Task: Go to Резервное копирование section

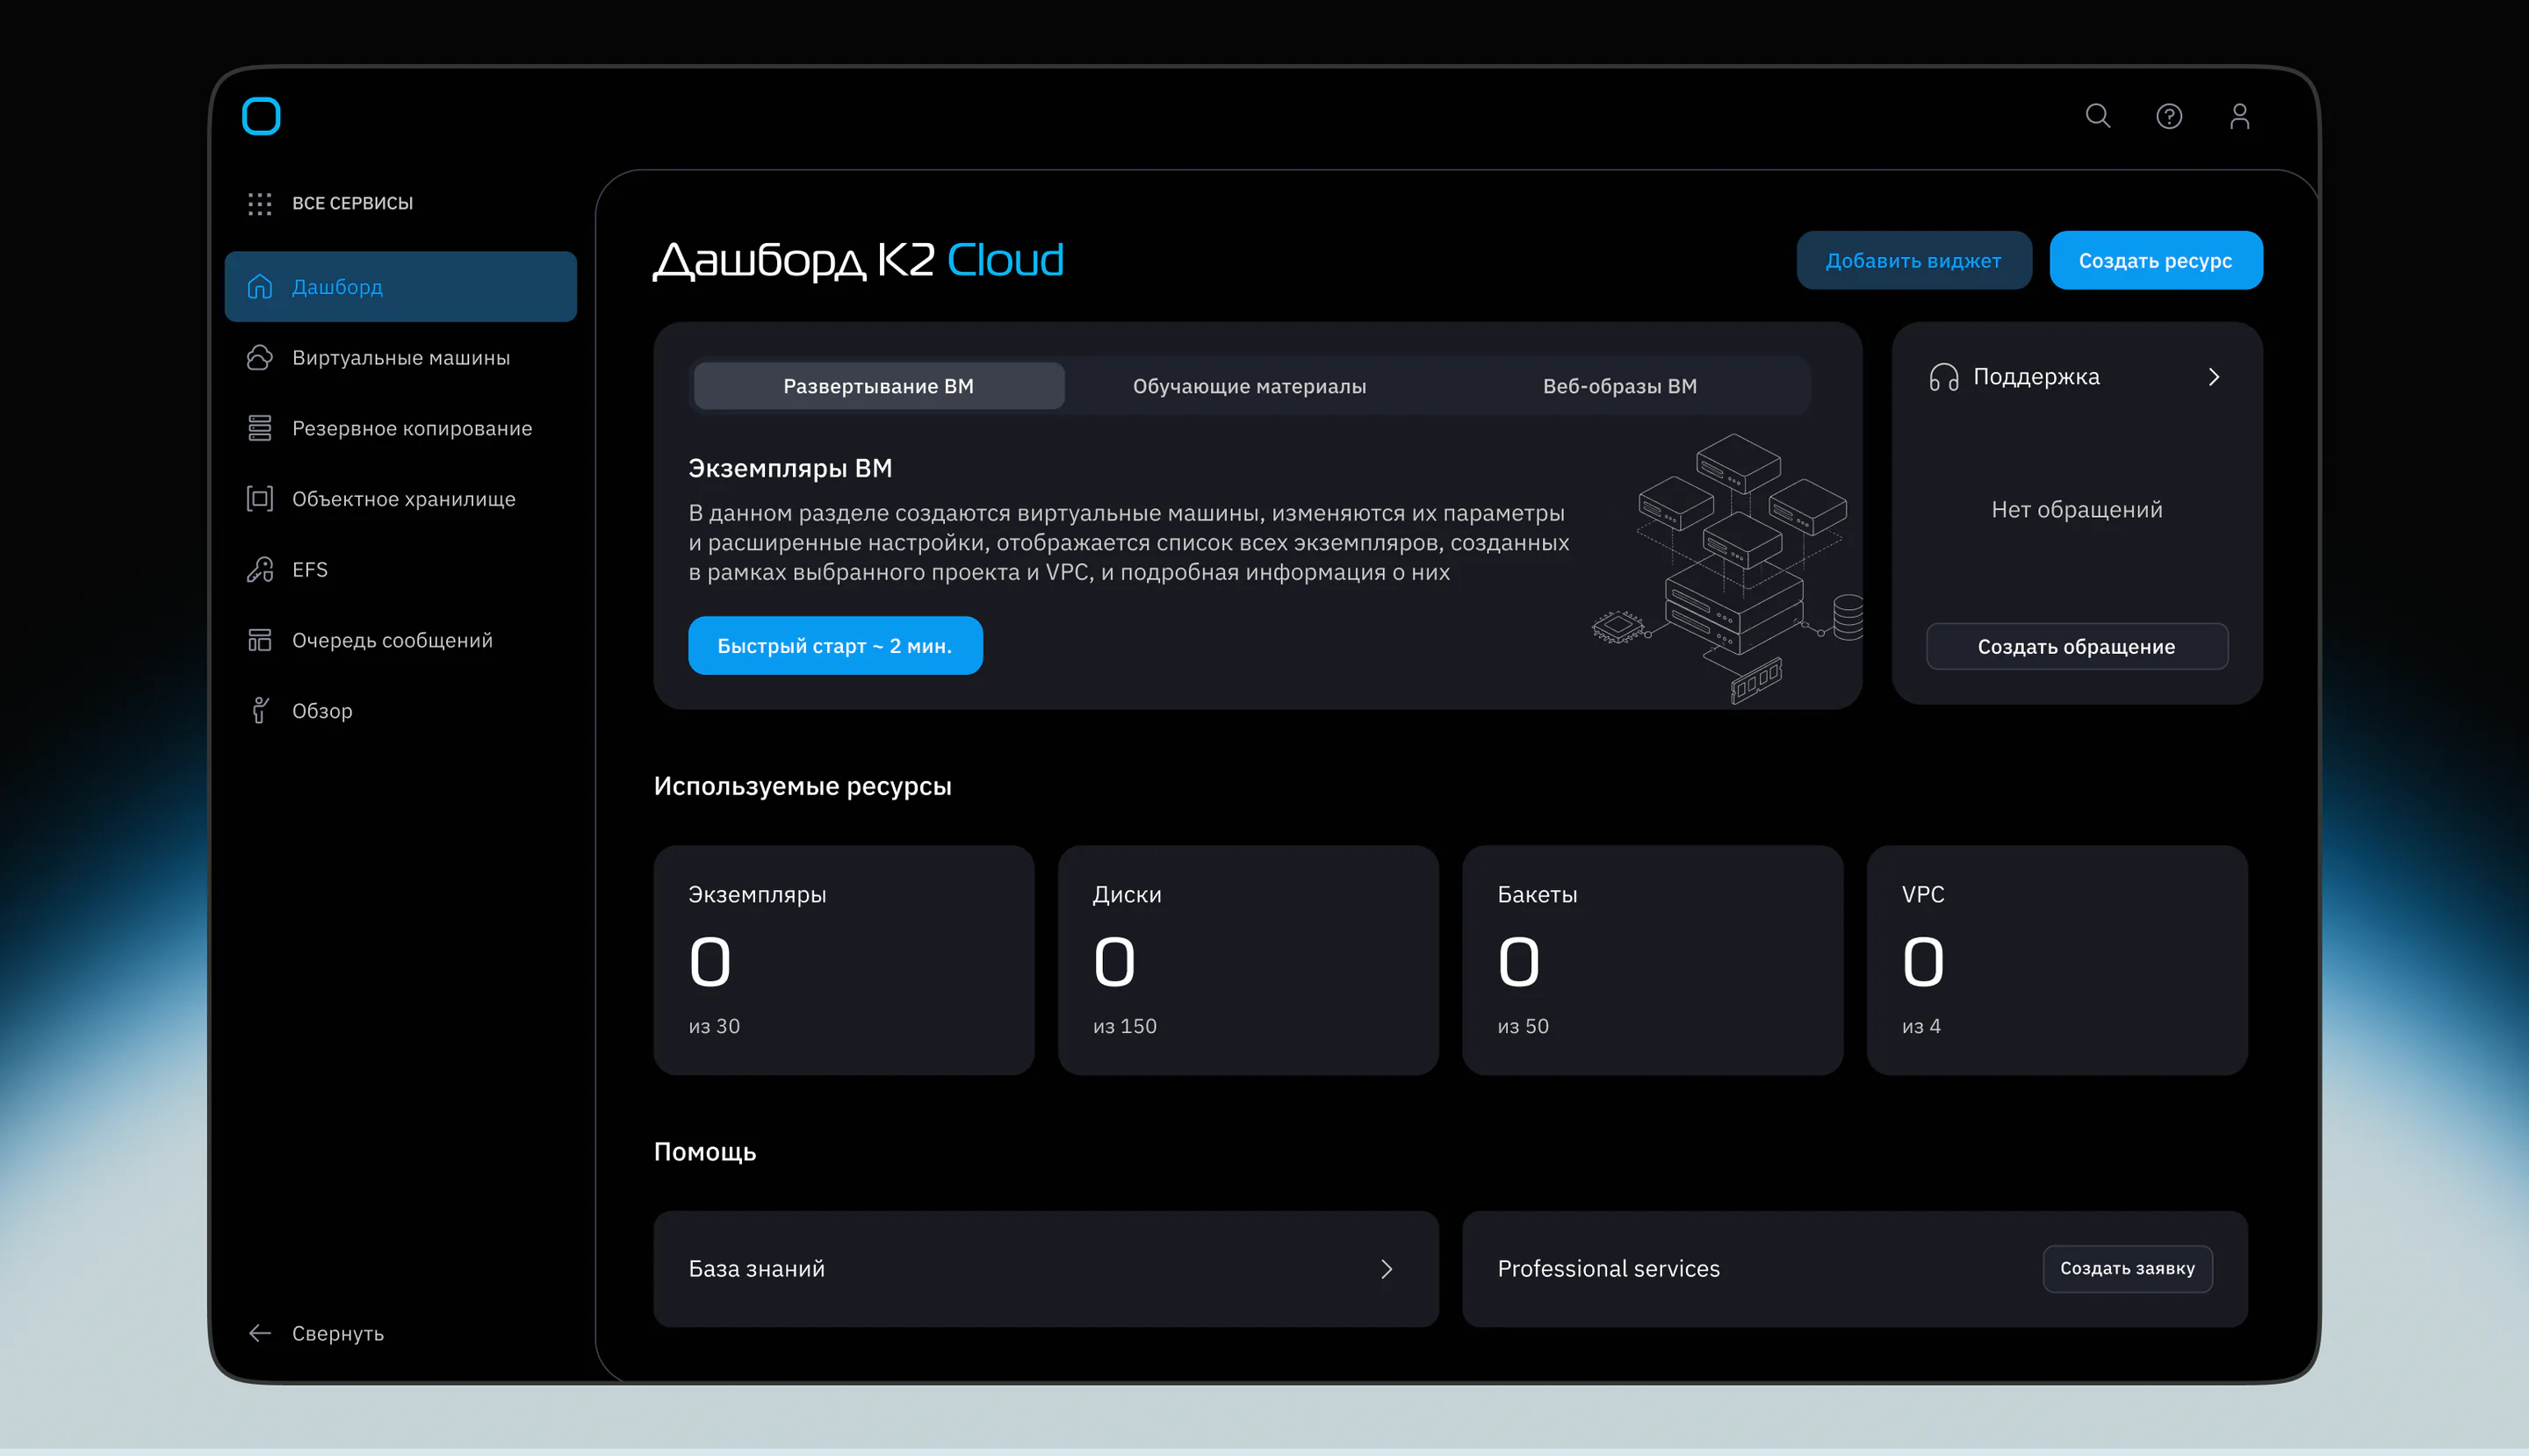Action: click(x=400, y=428)
